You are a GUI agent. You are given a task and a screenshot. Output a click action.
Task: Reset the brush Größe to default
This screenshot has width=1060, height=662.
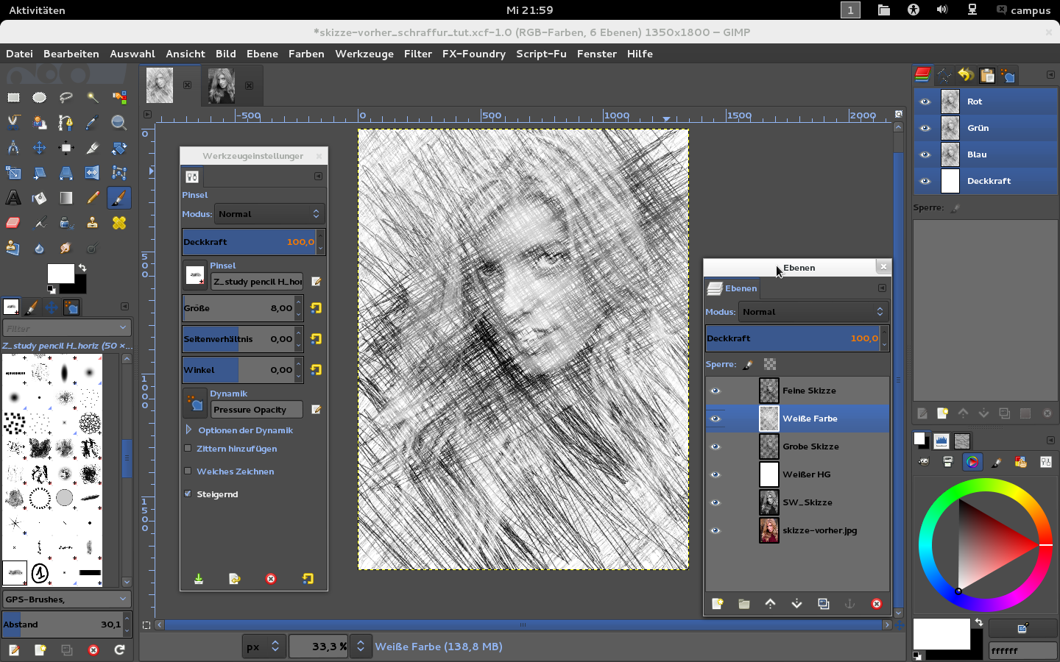(x=317, y=308)
